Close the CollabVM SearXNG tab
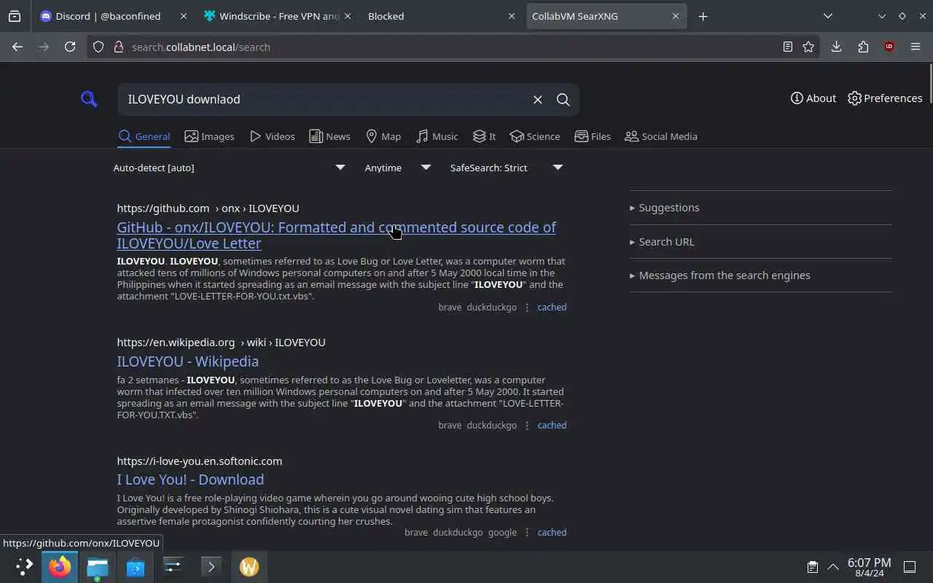 [x=675, y=16]
